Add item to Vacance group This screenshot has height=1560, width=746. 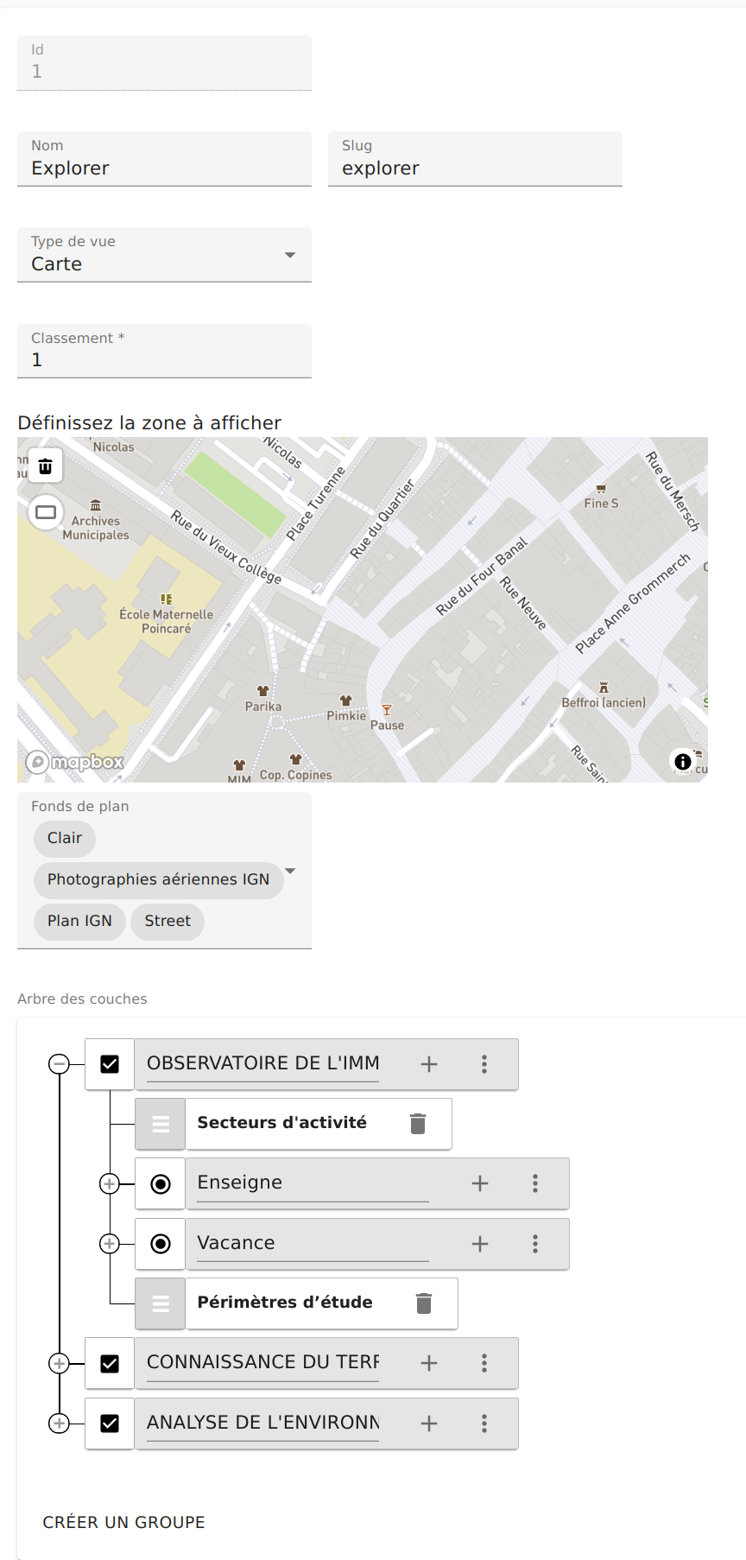coord(480,1244)
